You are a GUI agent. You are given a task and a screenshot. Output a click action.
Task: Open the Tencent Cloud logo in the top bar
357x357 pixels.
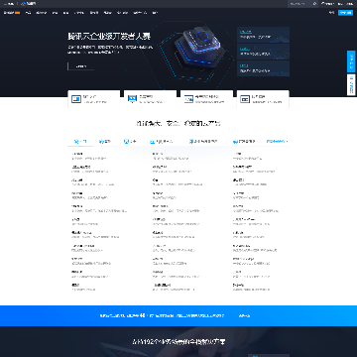click(29, 4)
